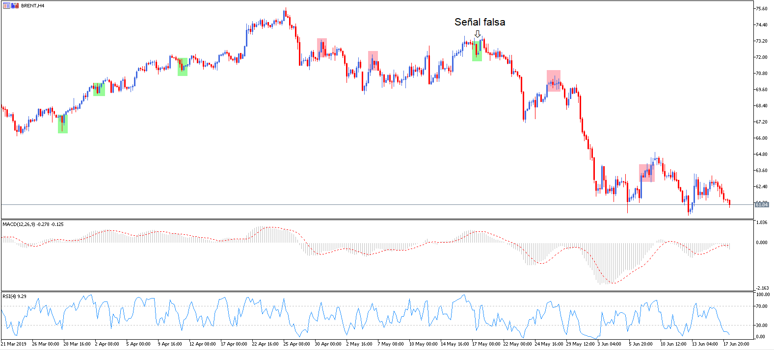Select the current price tag 61.04
Screen dimensions: 774x350
pyautogui.click(x=762, y=204)
